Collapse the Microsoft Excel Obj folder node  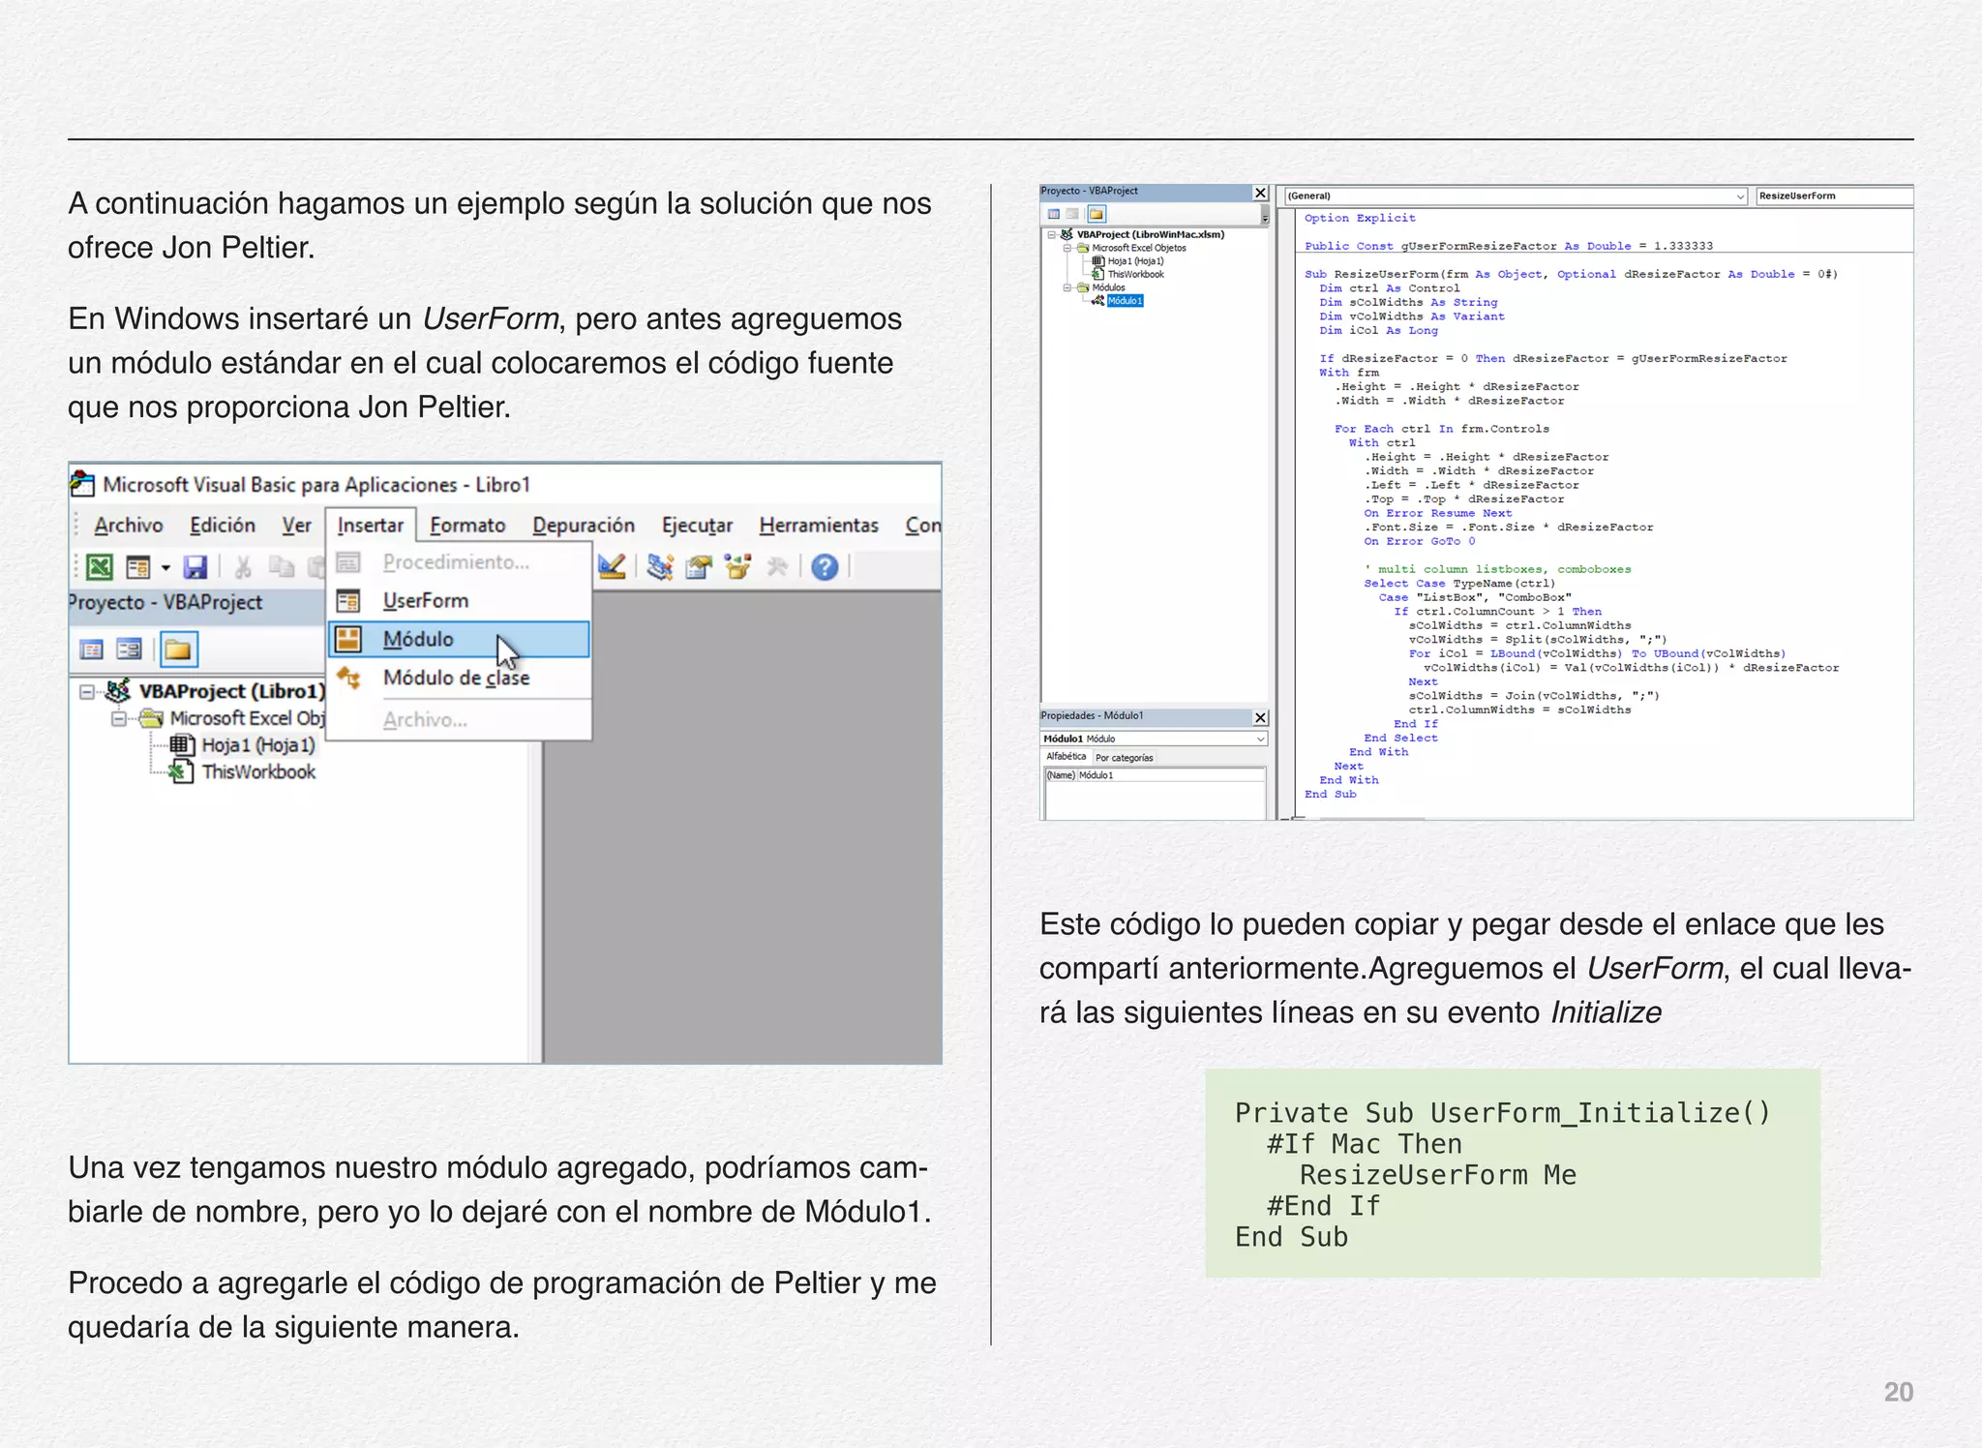tap(118, 718)
